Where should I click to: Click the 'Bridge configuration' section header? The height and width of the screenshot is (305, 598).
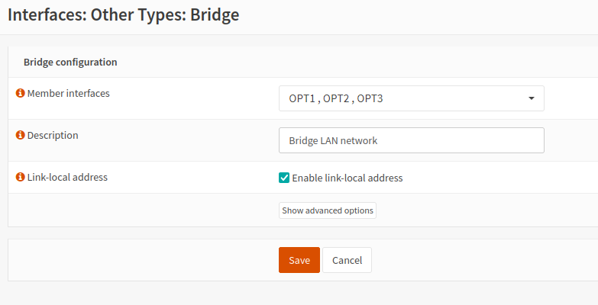[x=70, y=62]
